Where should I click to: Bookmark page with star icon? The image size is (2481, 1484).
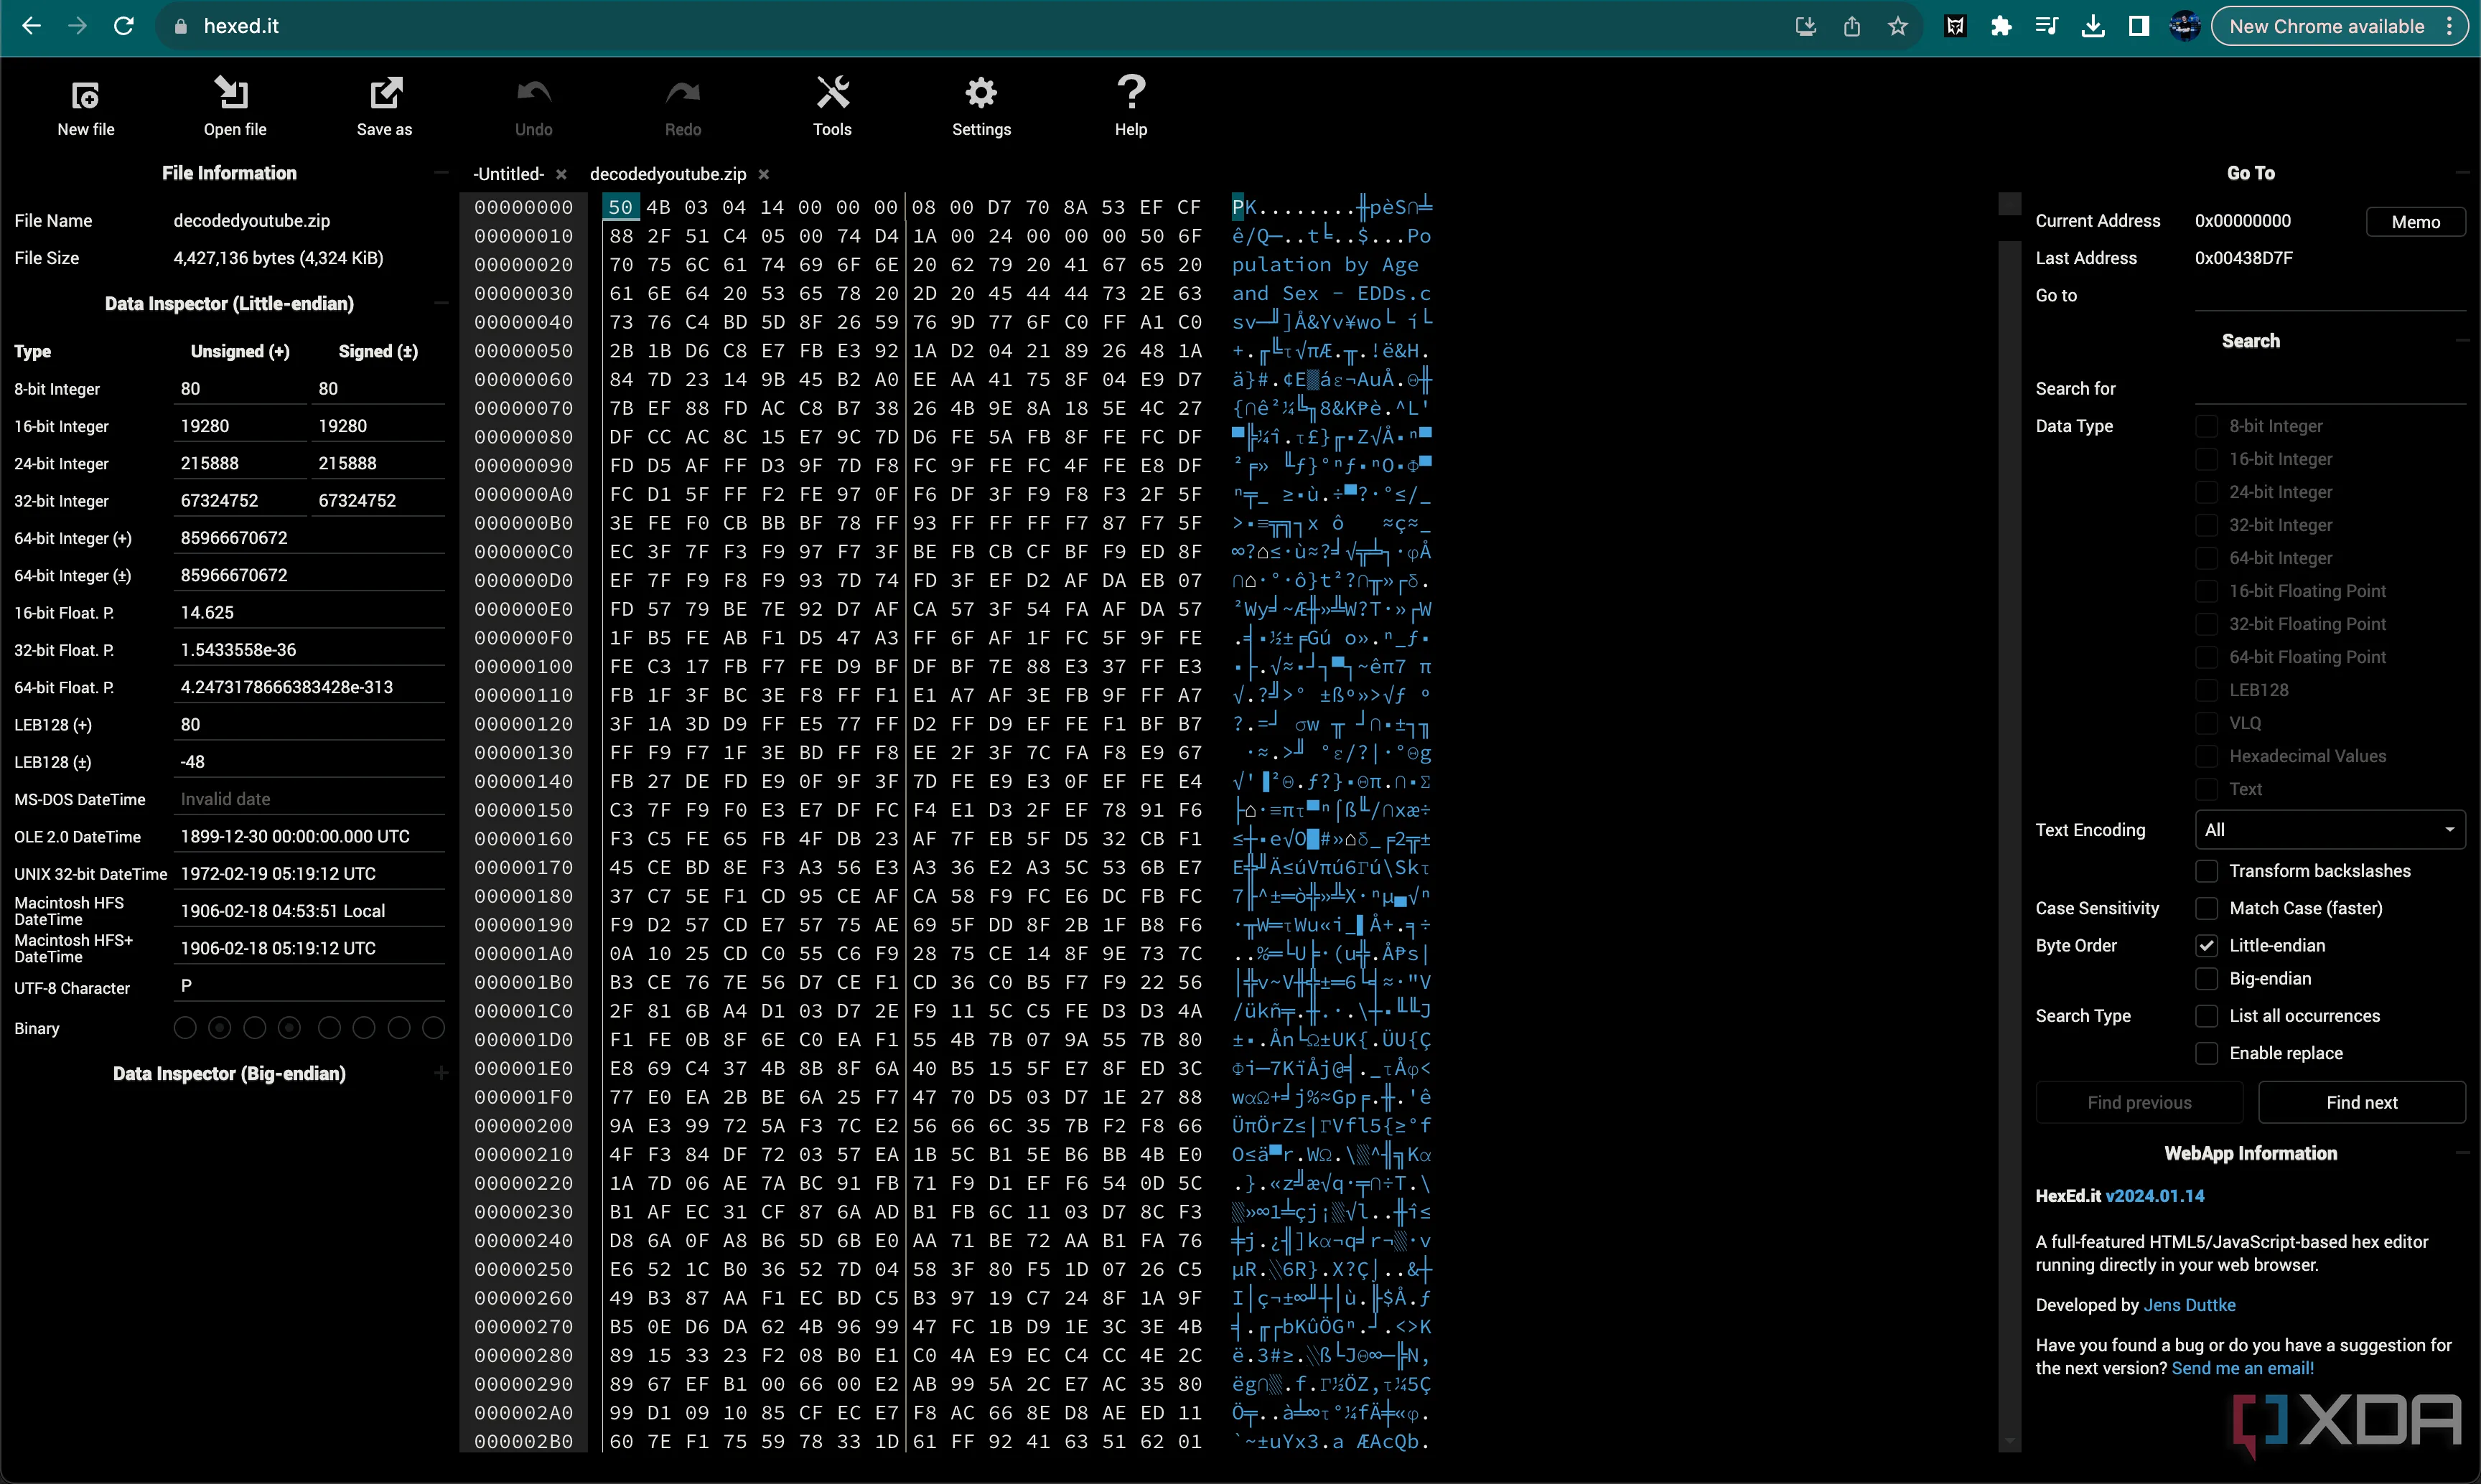click(1898, 26)
